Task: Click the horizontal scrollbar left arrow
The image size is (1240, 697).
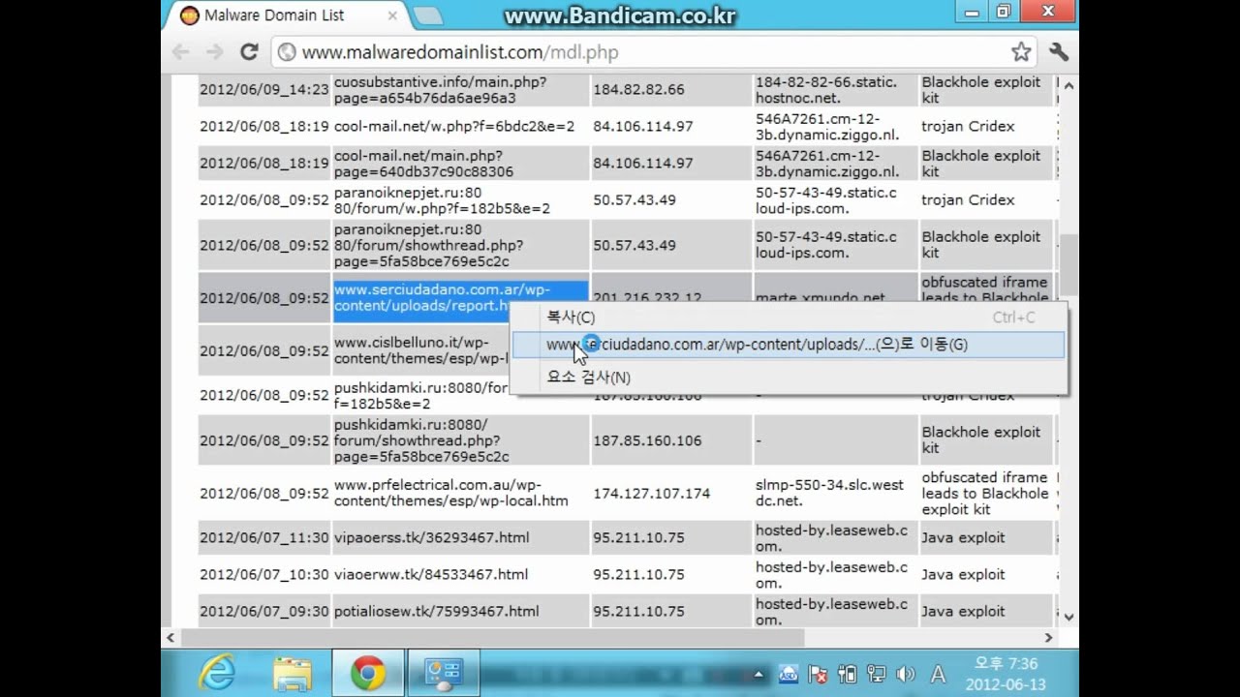Action: pyautogui.click(x=171, y=637)
